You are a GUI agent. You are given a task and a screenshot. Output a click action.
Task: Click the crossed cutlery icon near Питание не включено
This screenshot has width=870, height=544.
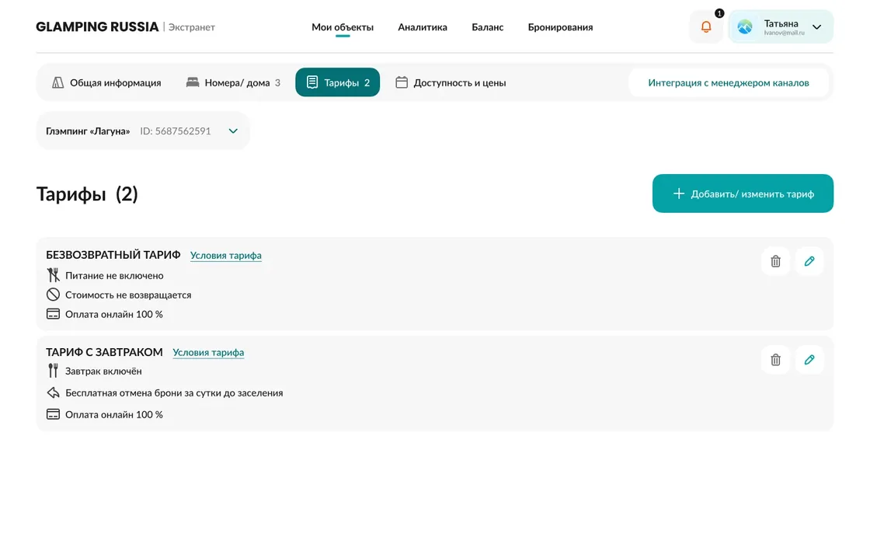[54, 275]
